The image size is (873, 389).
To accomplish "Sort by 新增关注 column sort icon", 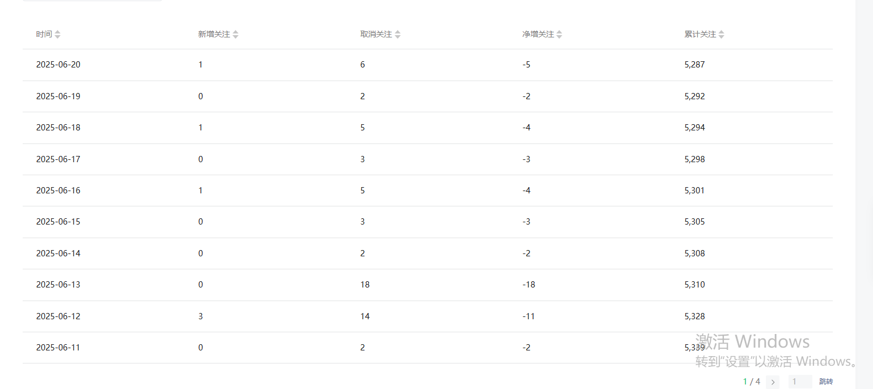I will point(235,35).
